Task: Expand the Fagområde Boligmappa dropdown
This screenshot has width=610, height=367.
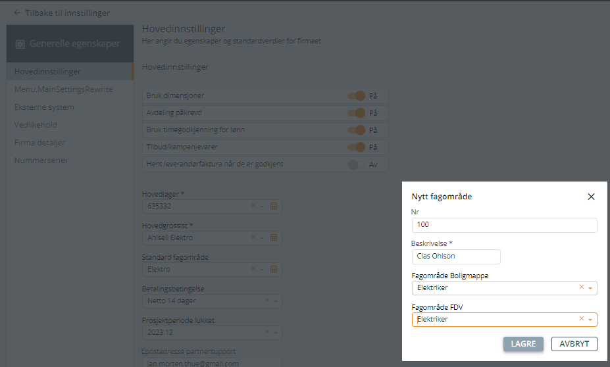Action: [590, 288]
